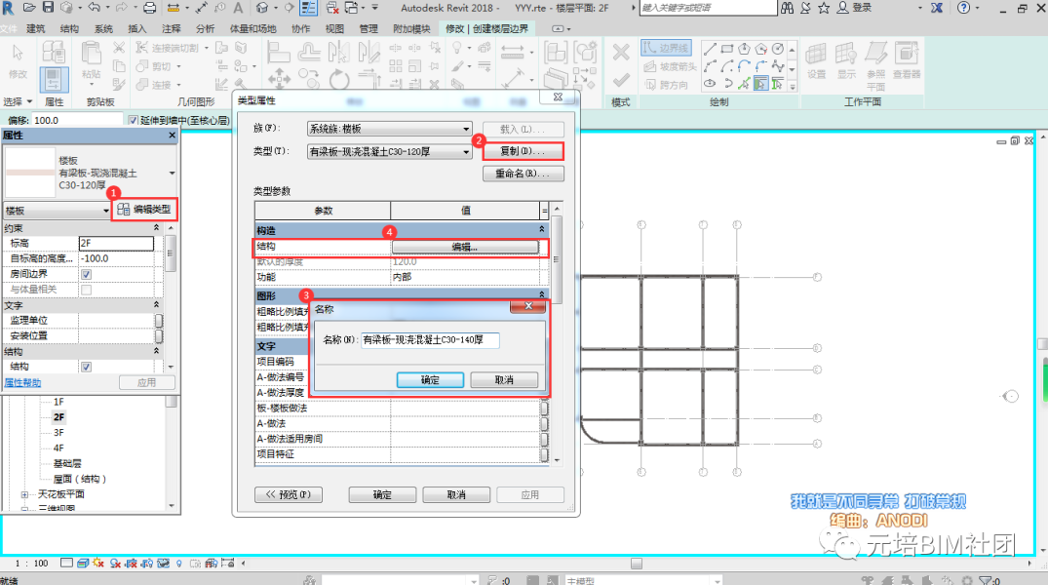Toggle the 房间边界 checkbox
This screenshot has width=1048, height=585.
(x=86, y=274)
